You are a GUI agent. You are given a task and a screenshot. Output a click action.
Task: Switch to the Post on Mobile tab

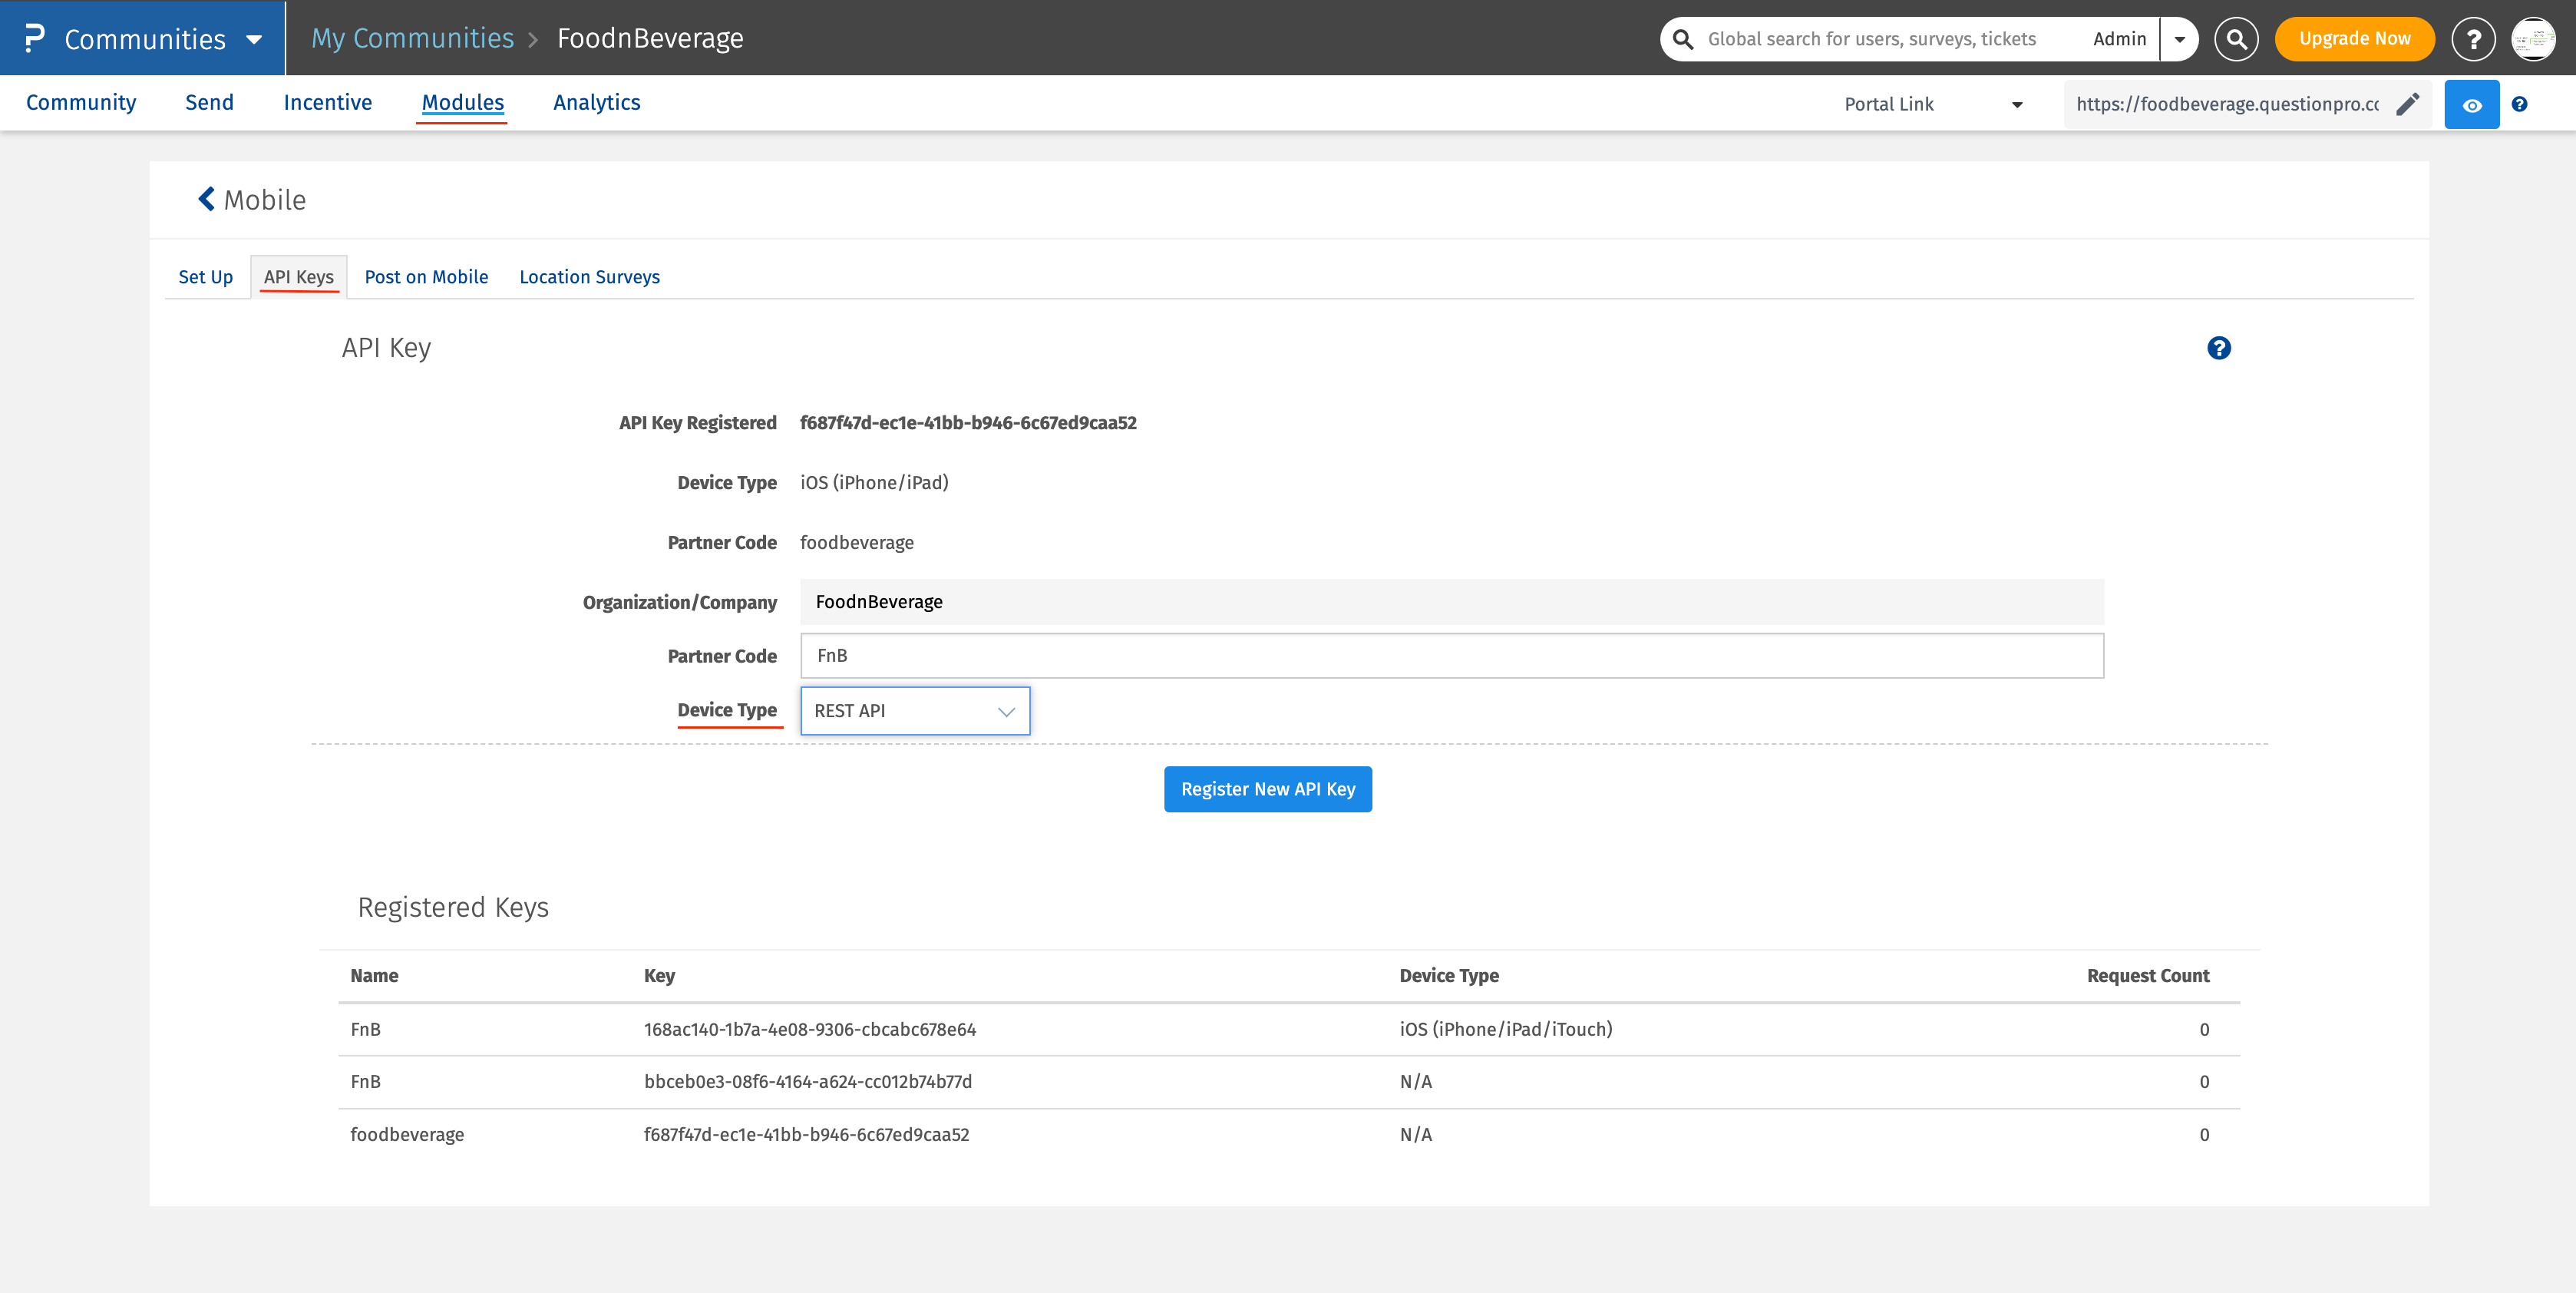coord(426,277)
